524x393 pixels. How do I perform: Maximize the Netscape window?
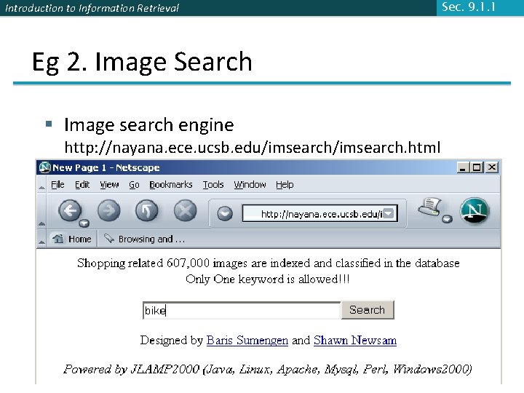477,167
